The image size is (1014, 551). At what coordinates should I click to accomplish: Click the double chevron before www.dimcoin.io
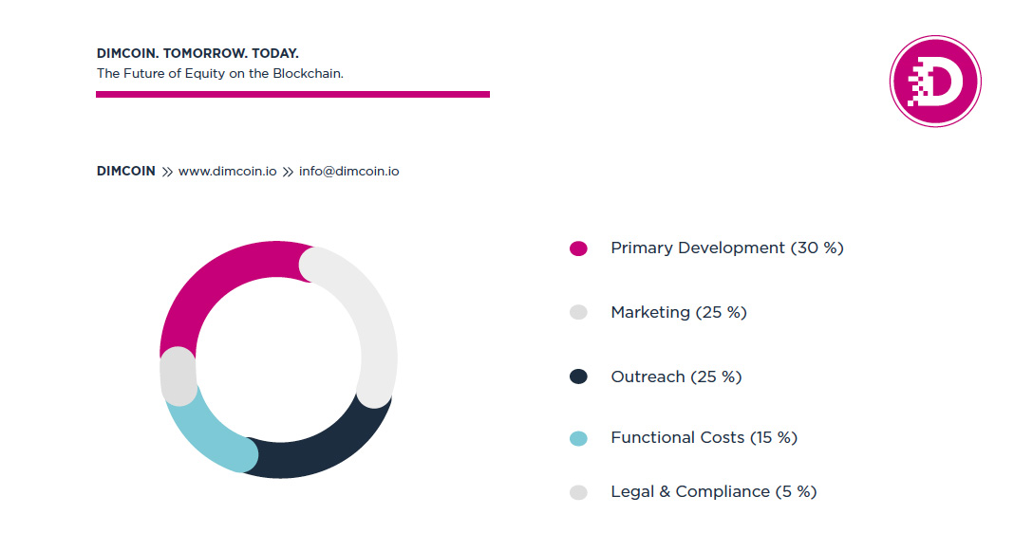point(167,172)
